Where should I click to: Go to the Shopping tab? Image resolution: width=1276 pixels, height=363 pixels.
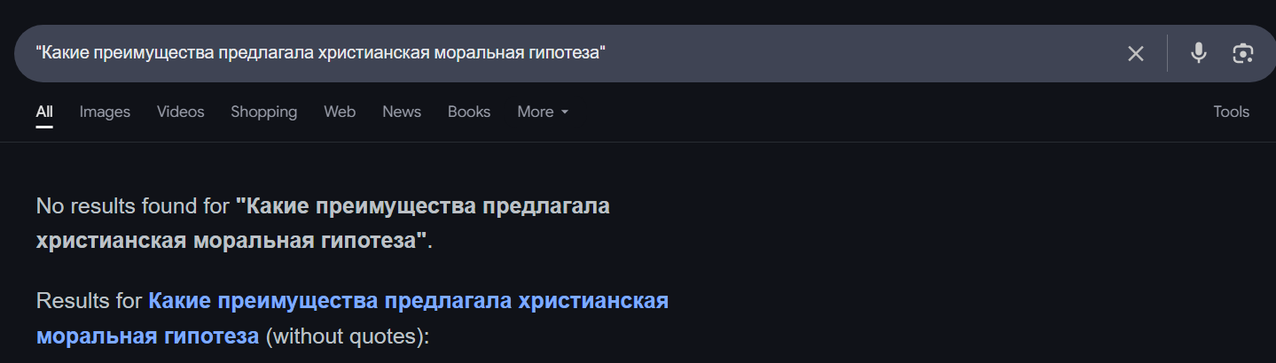(x=264, y=112)
